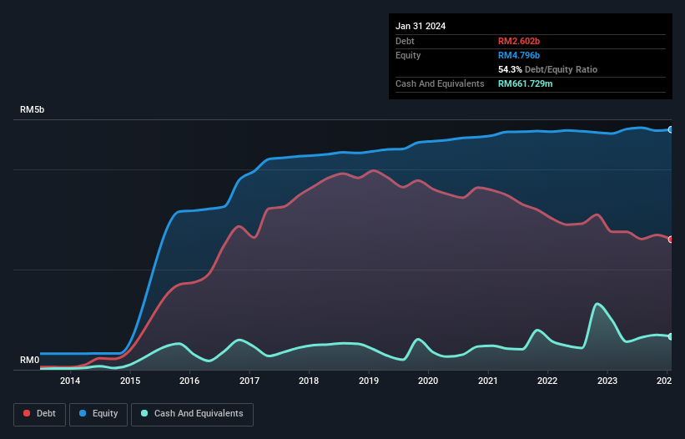The image size is (685, 439).
Task: Toggle the Debt series legend button
Action: (40, 414)
